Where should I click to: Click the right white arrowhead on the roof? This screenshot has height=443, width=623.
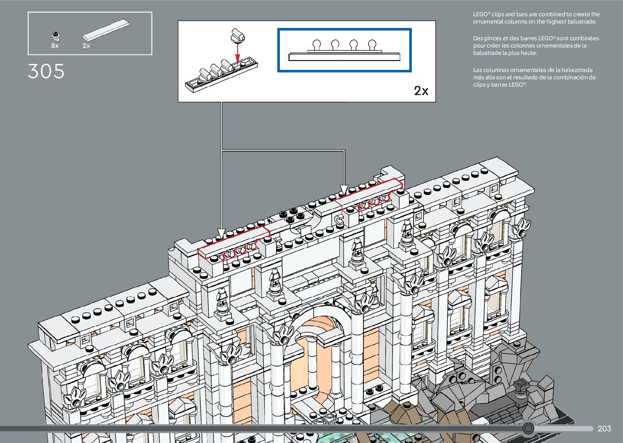[x=344, y=190]
